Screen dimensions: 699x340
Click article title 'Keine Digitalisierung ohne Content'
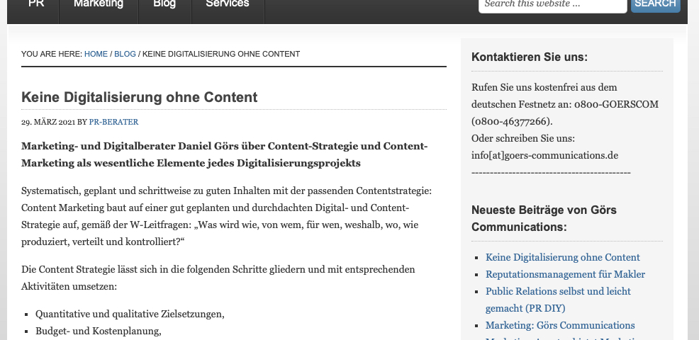coord(140,97)
